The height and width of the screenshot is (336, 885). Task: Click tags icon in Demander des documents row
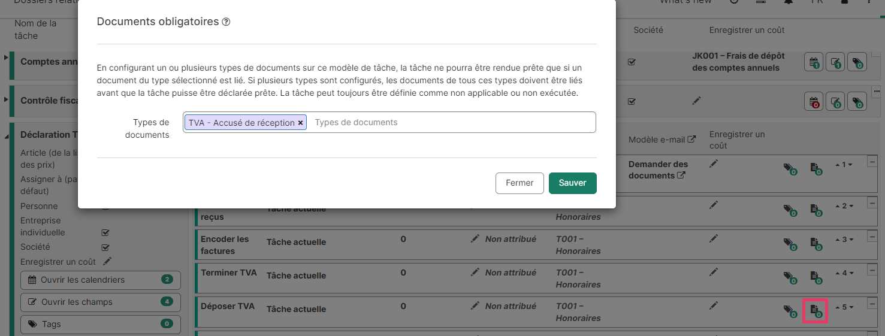[x=790, y=169]
